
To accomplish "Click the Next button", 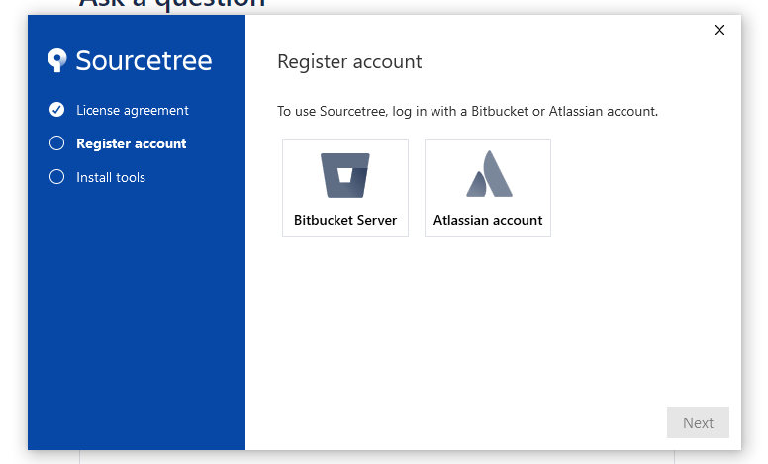I will 698,422.
